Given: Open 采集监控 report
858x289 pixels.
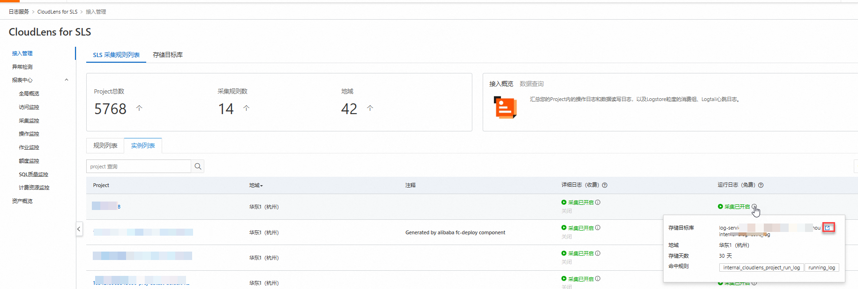Looking at the screenshot, I should click(29, 121).
